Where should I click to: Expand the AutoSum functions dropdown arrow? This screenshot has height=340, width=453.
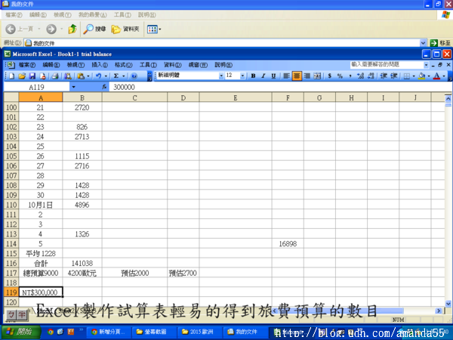123,76
